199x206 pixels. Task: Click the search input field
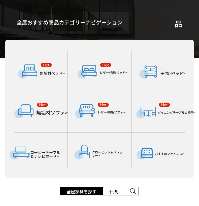[x=116, y=192]
